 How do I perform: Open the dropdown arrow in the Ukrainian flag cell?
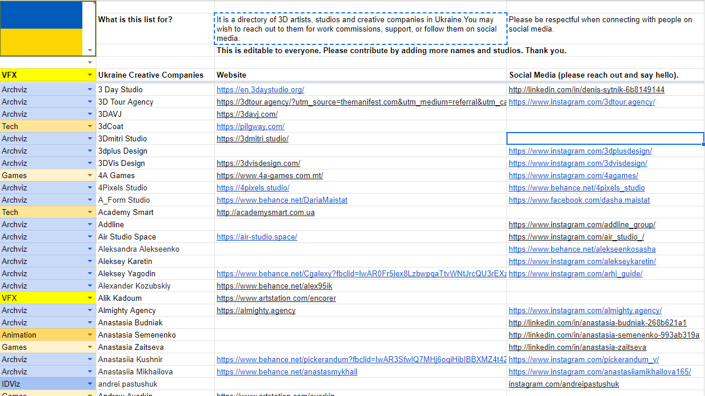[x=90, y=51]
